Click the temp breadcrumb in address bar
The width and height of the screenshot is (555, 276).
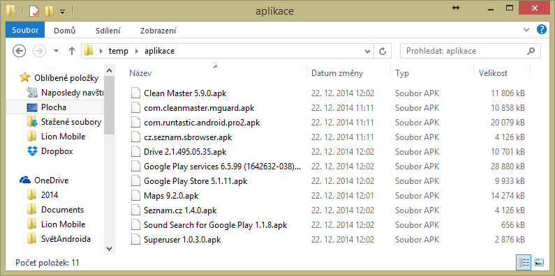point(118,52)
